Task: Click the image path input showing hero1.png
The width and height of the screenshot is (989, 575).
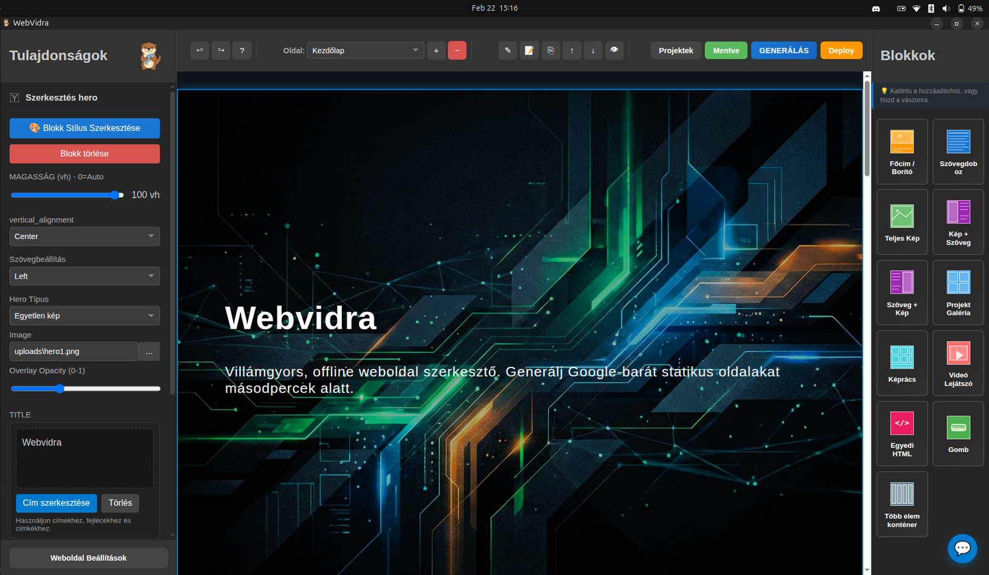Action: pos(74,351)
